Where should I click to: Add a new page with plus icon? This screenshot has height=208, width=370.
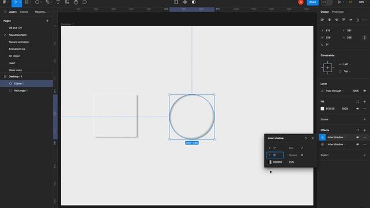tap(47, 21)
